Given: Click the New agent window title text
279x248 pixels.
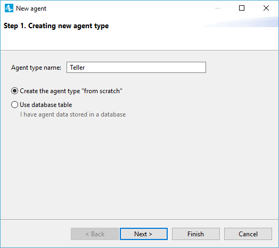Looking at the screenshot, I should click(31, 9).
